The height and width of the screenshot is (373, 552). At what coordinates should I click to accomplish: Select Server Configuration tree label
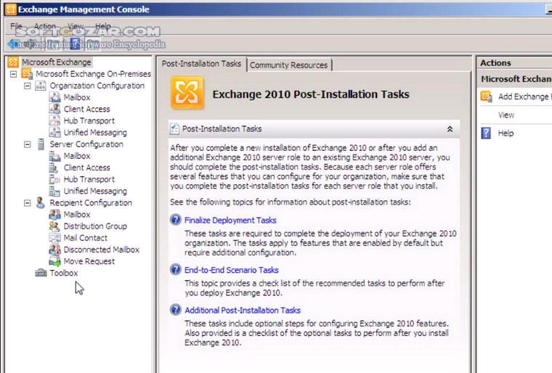86,144
